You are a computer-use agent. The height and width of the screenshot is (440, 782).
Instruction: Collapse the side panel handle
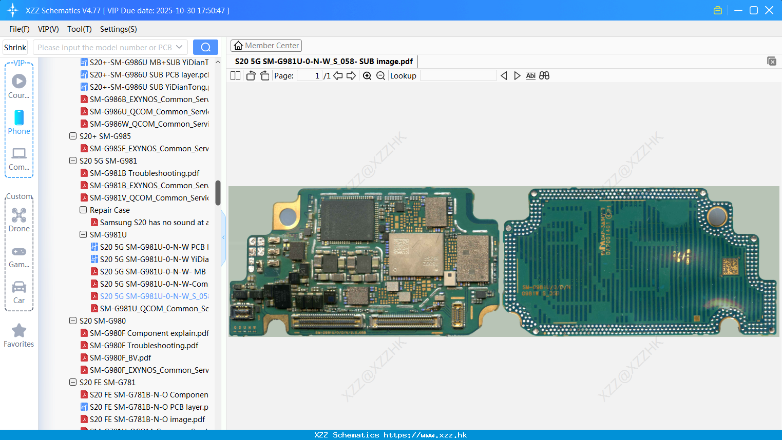click(223, 237)
